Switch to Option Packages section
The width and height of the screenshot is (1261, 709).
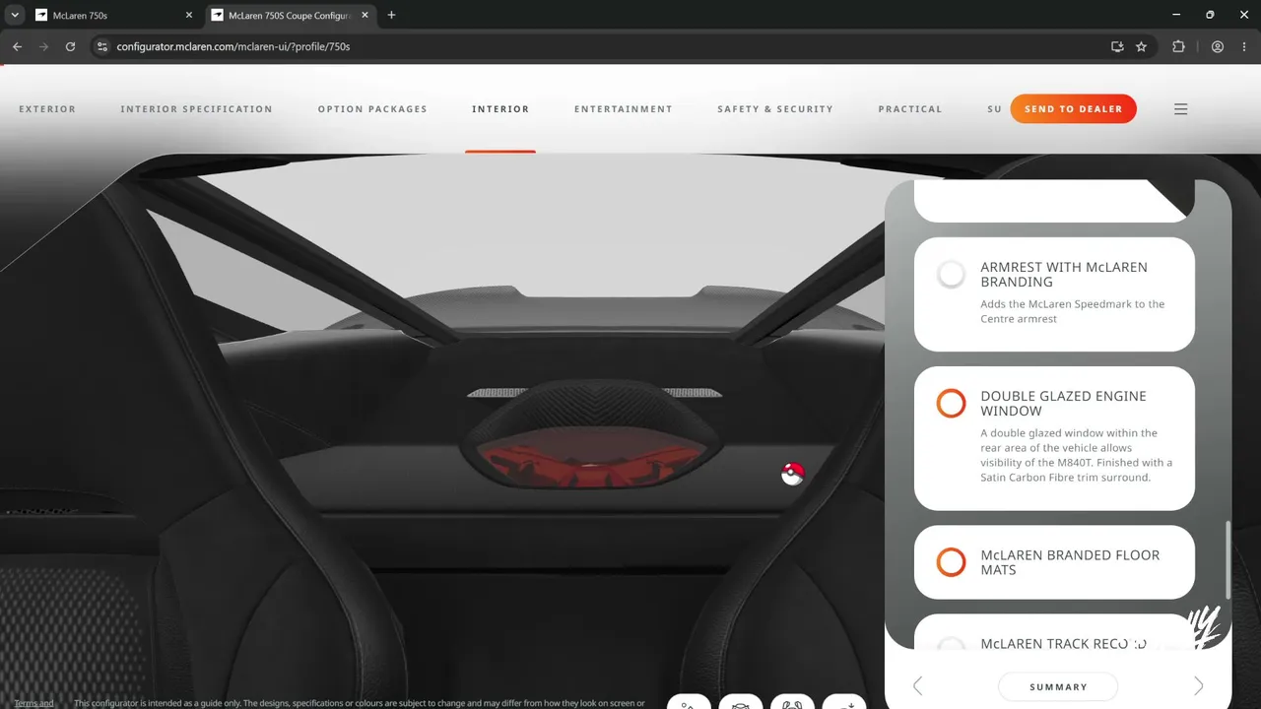[x=372, y=109]
